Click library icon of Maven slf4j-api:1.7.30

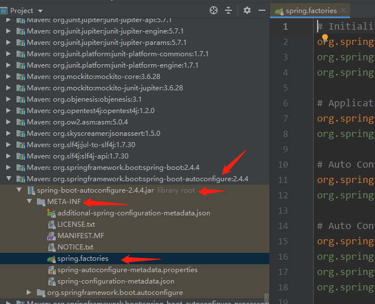pyautogui.click(x=21, y=156)
